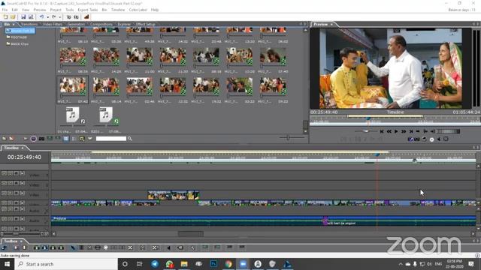Click the blue timeline playhead marker
481x270 pixels.
point(377,155)
